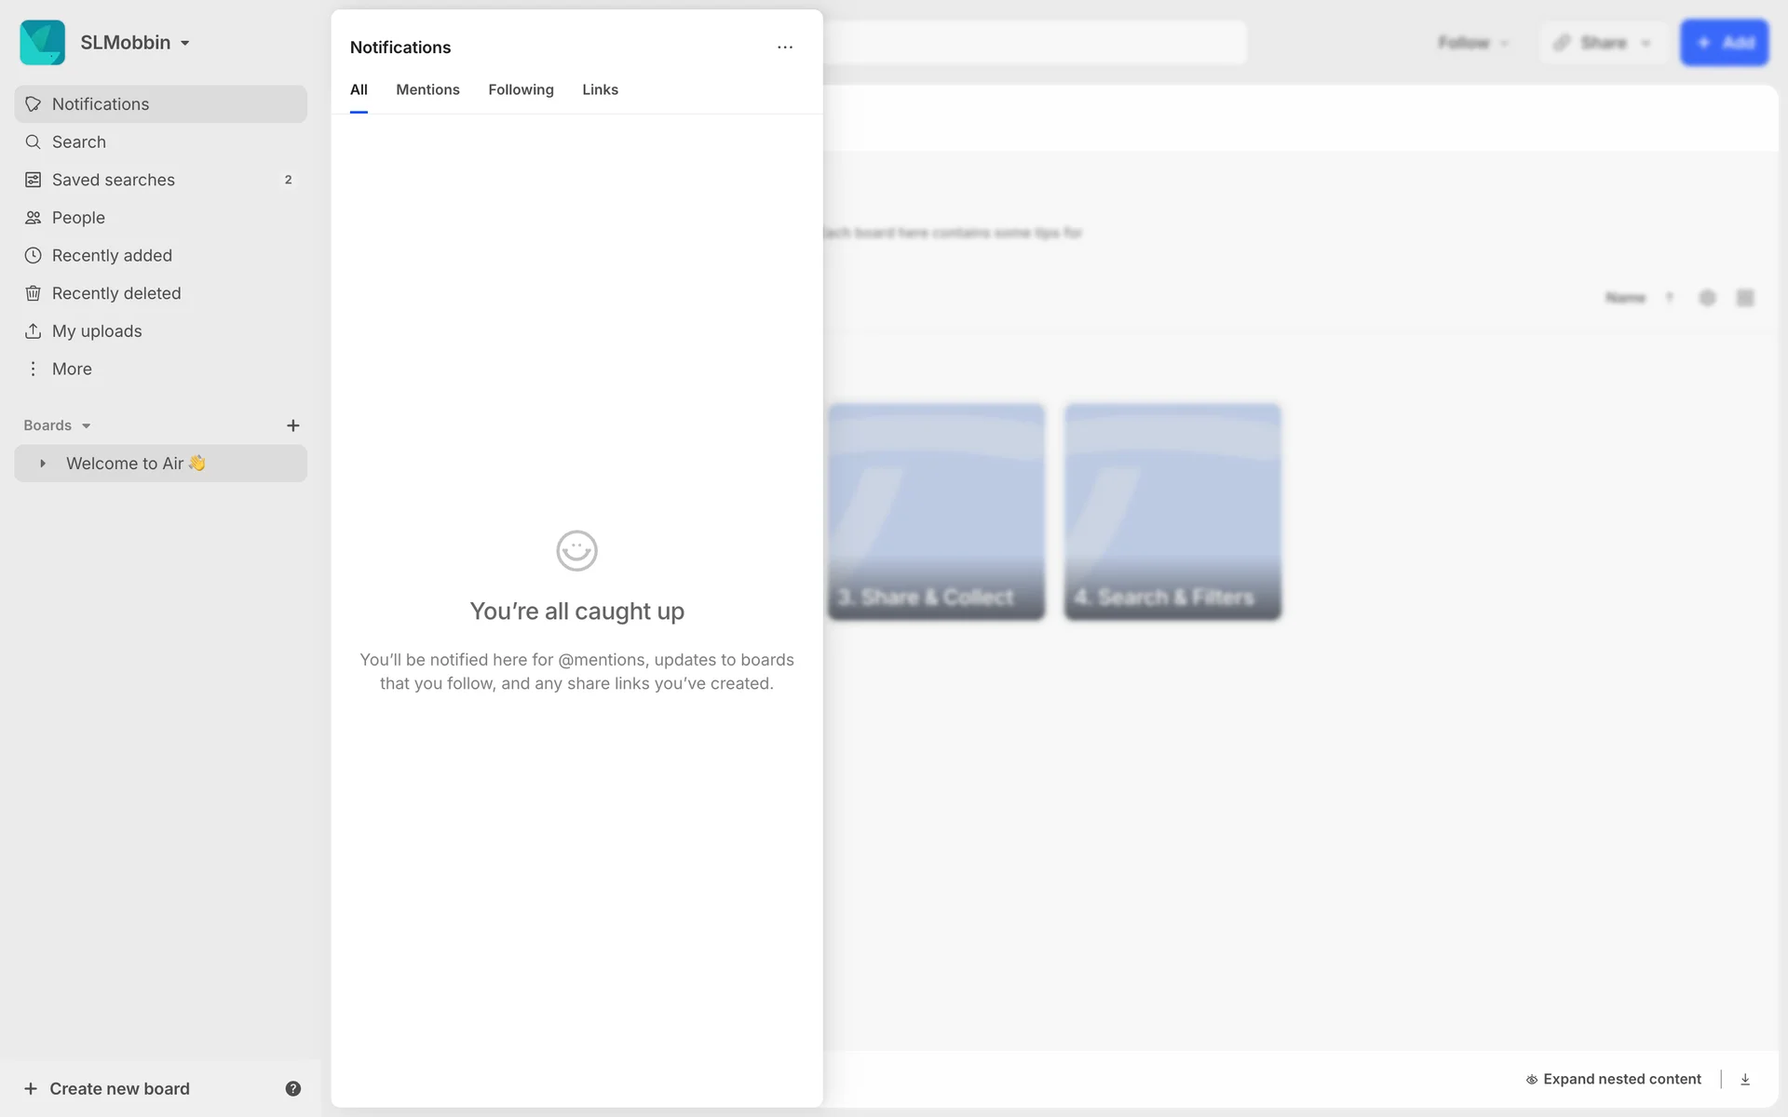Click the plus icon beside Boards

(x=292, y=425)
